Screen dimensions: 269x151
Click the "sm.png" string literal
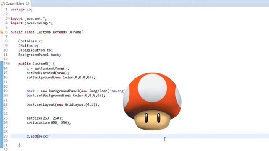pyautogui.click(x=117, y=91)
